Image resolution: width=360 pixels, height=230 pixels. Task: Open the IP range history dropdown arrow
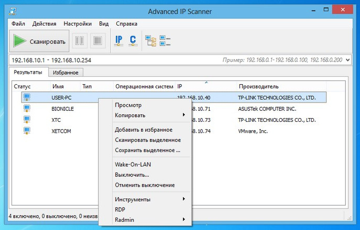pos(348,60)
